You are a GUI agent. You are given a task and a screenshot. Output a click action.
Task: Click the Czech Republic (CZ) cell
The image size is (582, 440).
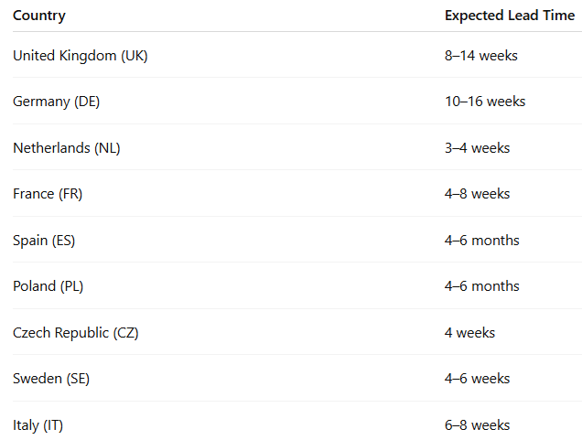pyautogui.click(x=76, y=333)
